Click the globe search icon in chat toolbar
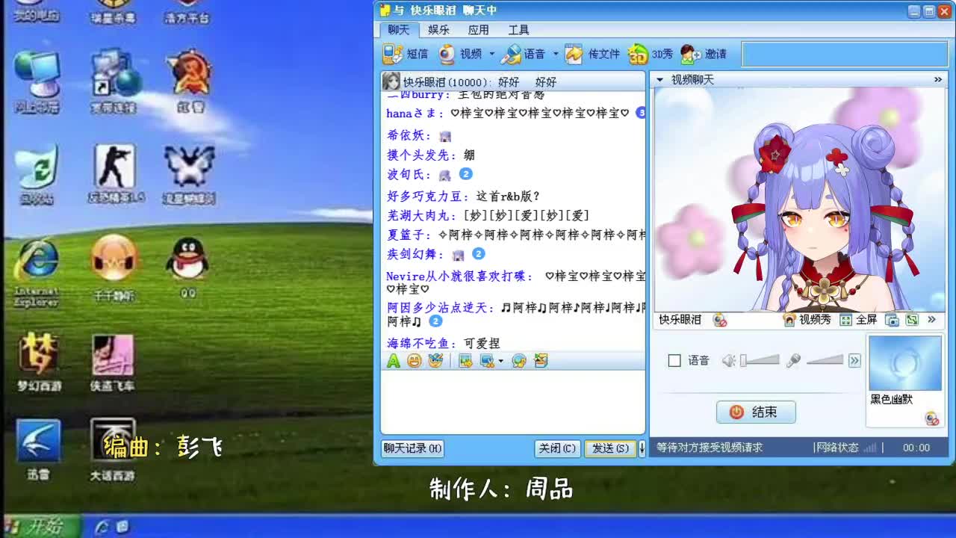 pyautogui.click(x=519, y=361)
